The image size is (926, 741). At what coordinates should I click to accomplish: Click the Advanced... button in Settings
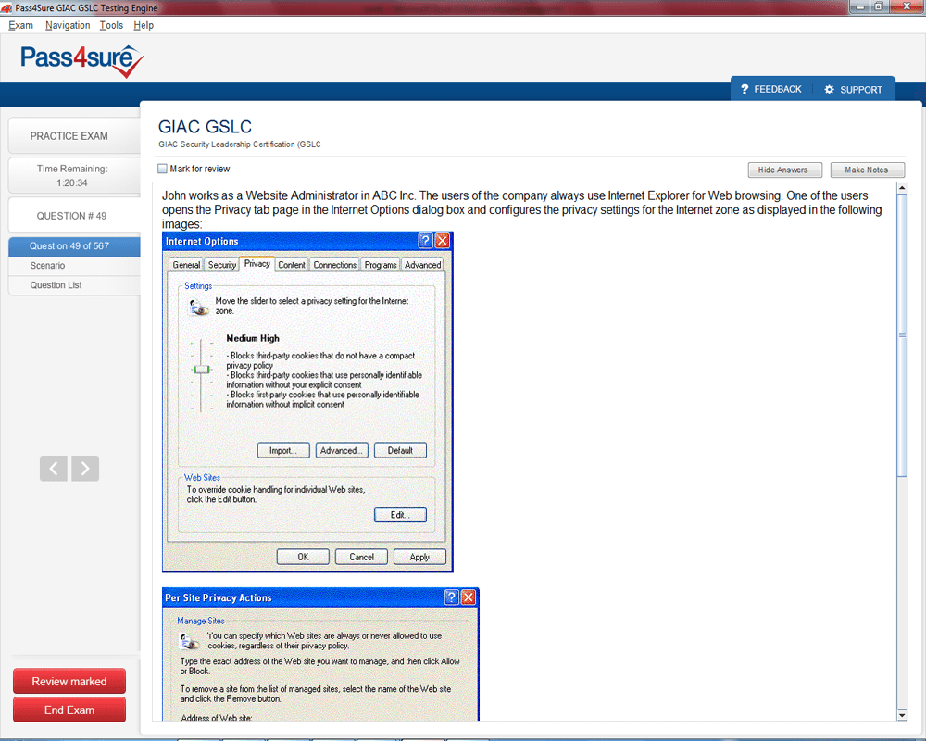(342, 450)
